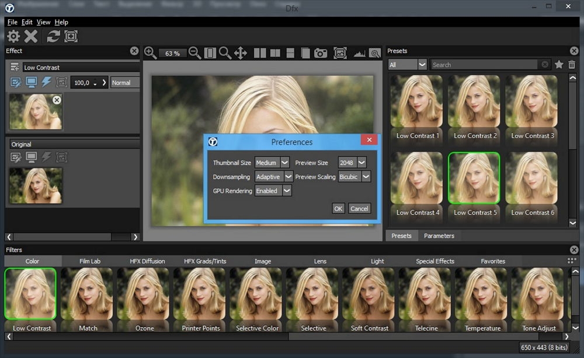Click the mask frame icon in Low Contrast layer

[x=61, y=82]
